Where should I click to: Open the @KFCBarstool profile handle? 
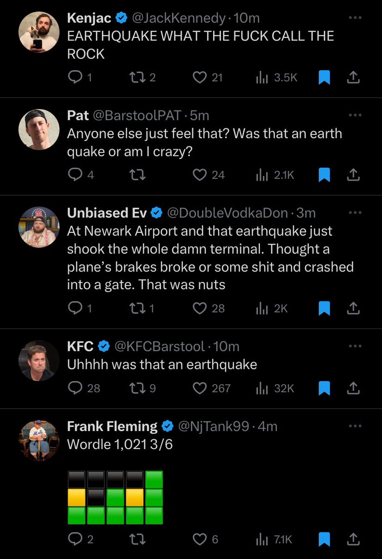click(159, 346)
